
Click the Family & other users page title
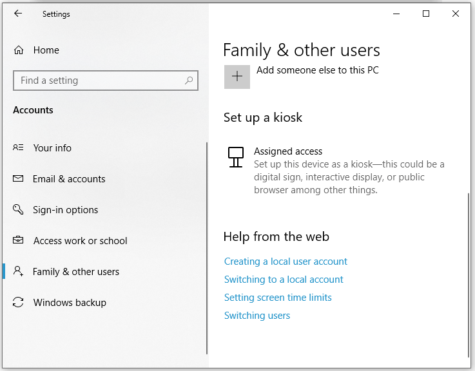pos(302,50)
